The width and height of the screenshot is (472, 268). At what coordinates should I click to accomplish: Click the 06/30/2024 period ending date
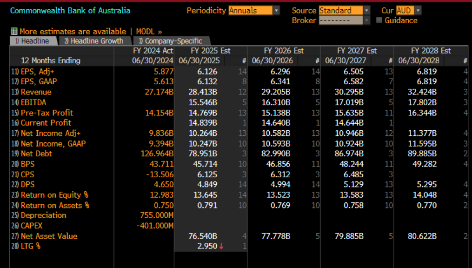153,61
